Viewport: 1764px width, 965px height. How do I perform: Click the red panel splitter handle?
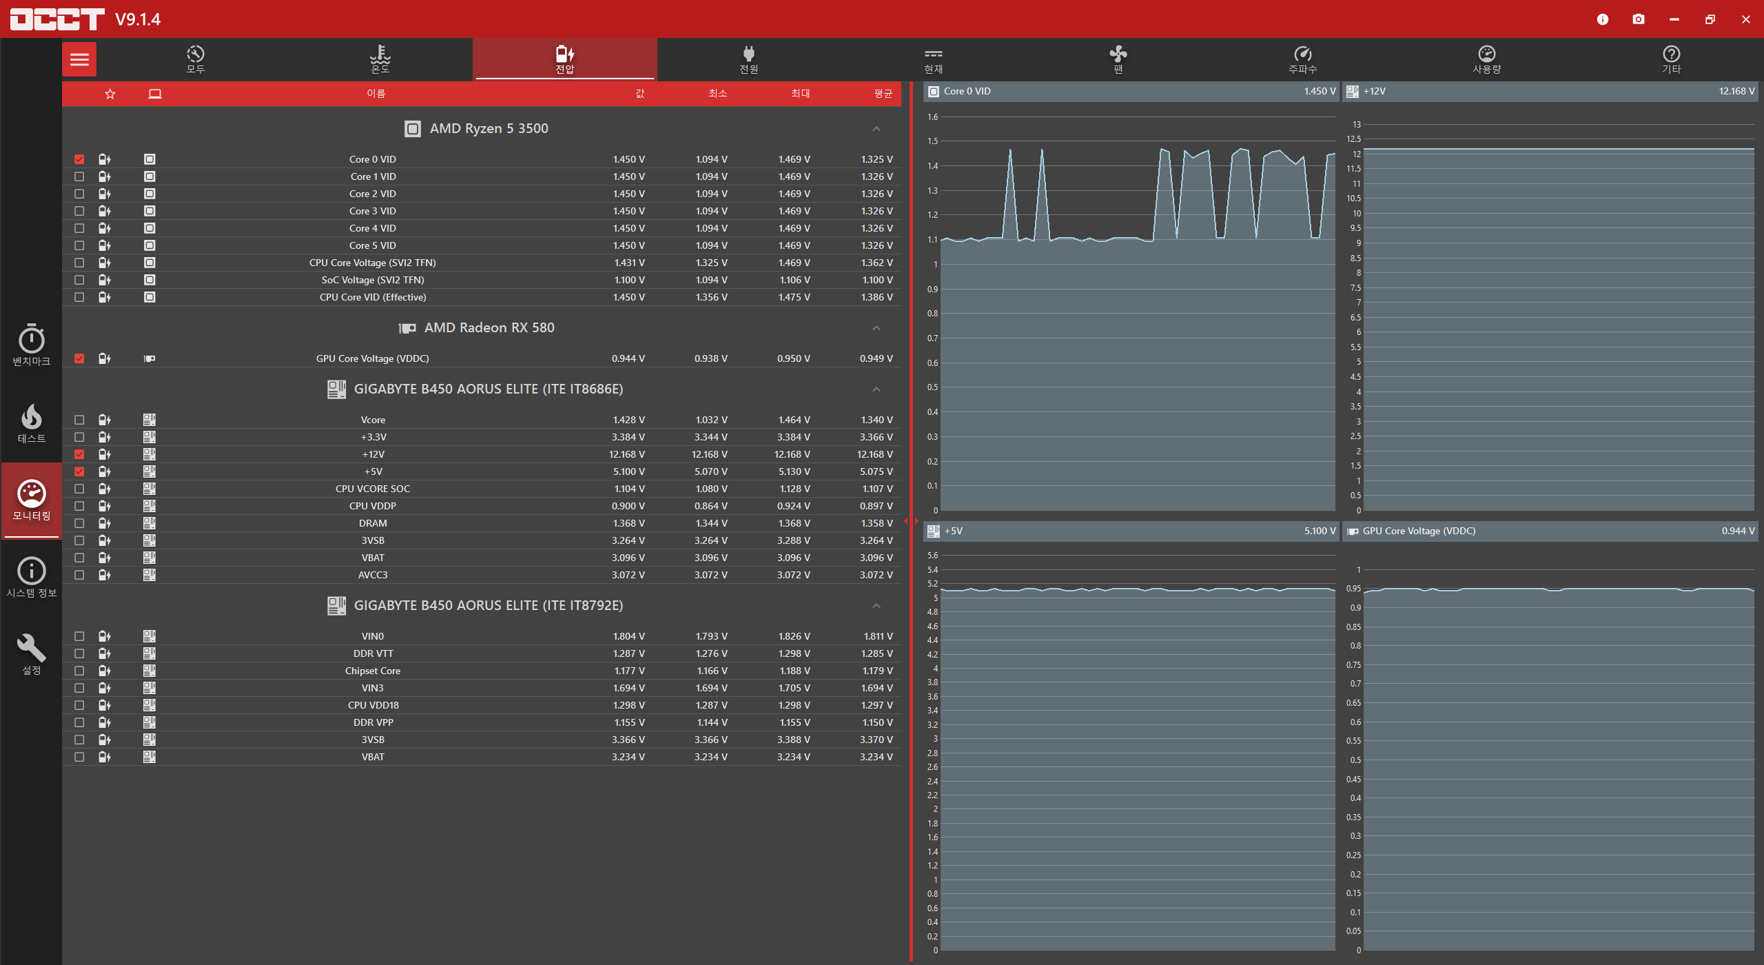point(911,521)
